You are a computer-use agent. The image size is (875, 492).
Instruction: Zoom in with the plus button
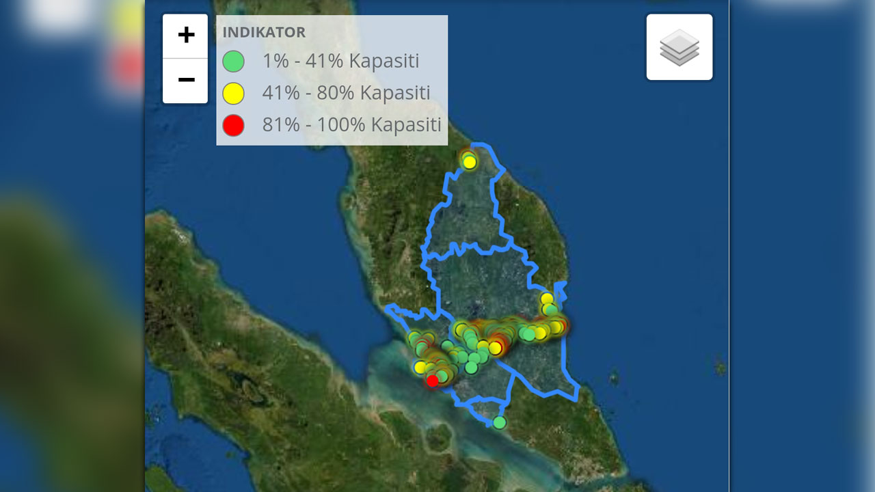point(185,36)
